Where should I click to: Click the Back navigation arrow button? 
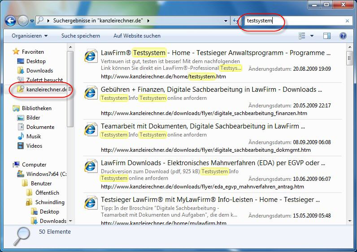point(11,21)
